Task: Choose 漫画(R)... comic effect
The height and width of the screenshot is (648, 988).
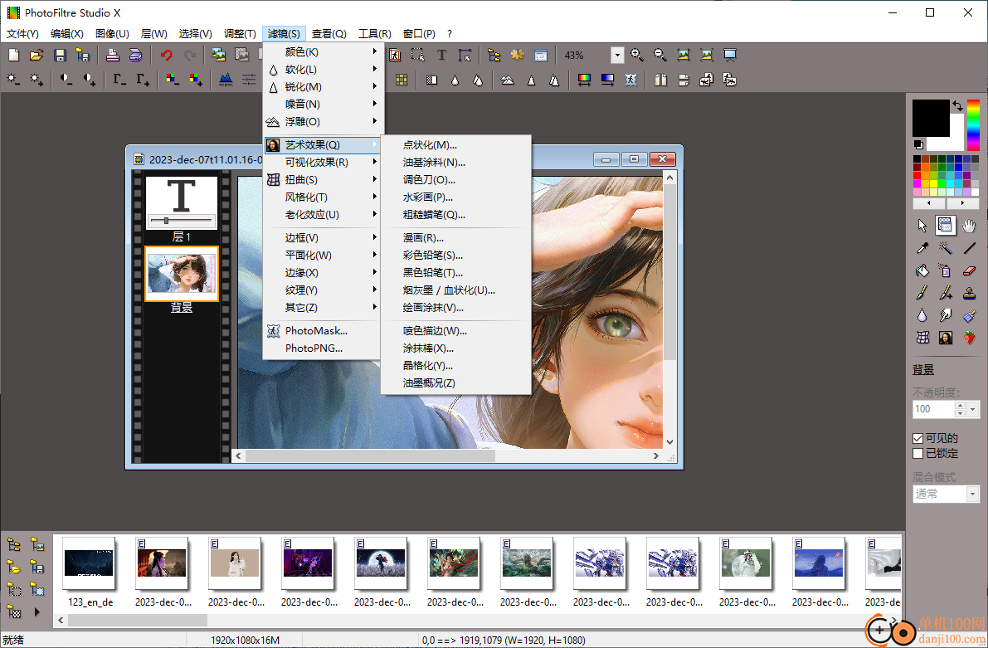Action: coord(456,237)
